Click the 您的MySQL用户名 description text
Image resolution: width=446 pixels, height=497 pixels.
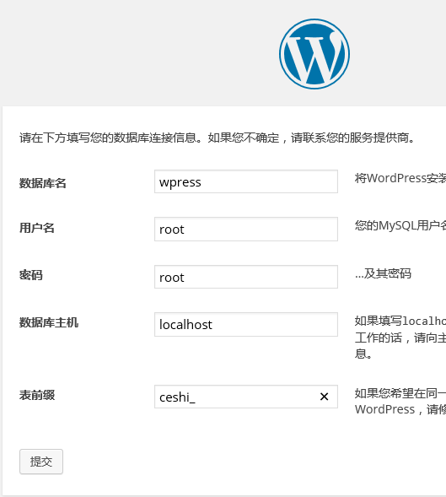(x=400, y=225)
